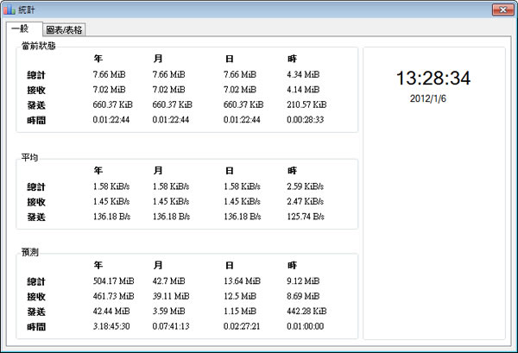This screenshot has width=518, height=353.
Task: Click the 210.57 KiB hourly sent value
Action: click(306, 104)
